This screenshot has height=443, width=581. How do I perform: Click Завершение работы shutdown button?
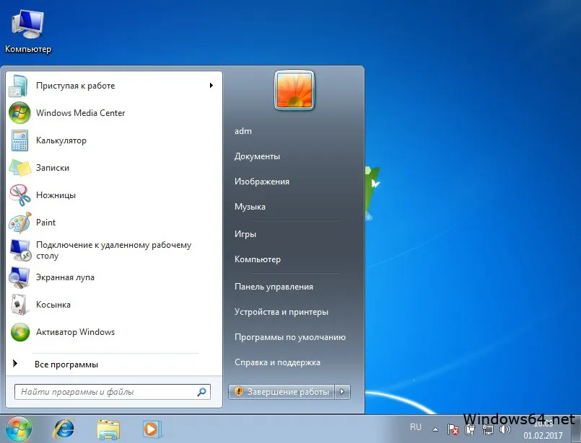coord(281,392)
